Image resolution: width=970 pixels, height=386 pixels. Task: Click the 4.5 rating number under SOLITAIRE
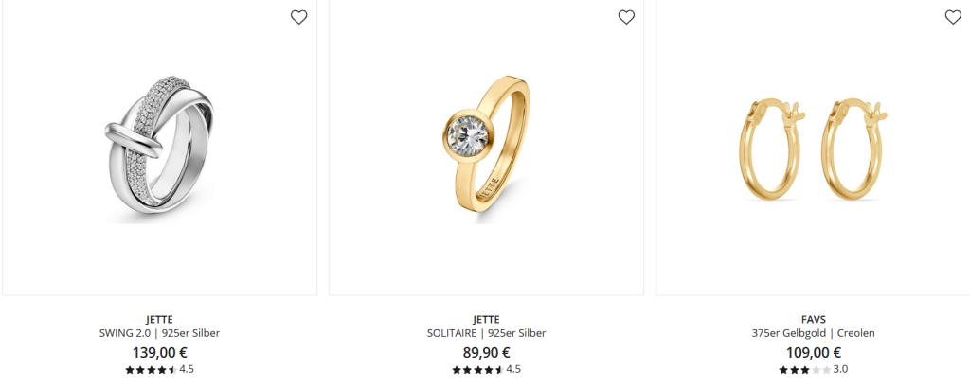(513, 369)
